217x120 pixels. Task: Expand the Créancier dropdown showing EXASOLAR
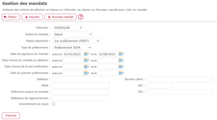click(x=68, y=28)
